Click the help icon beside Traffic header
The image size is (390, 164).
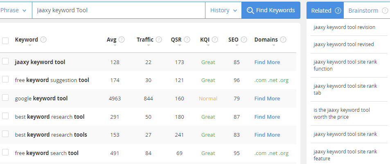pos(159,40)
